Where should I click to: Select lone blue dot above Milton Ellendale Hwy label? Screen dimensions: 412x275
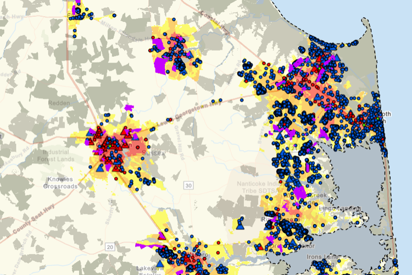(114, 15)
